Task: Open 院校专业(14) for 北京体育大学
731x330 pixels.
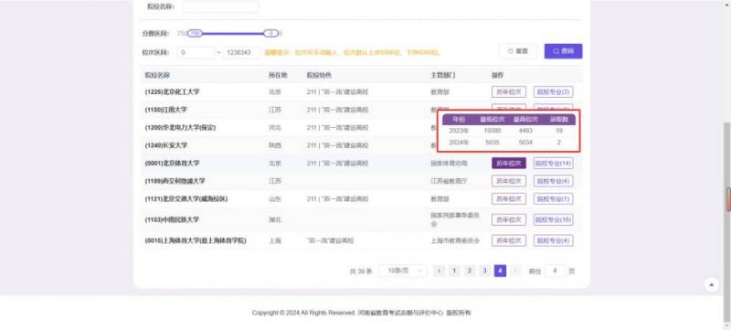Action: point(554,163)
